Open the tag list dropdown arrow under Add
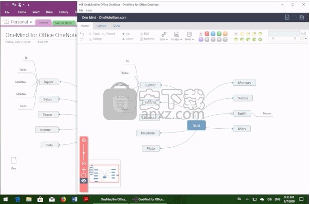 tap(306, 39)
